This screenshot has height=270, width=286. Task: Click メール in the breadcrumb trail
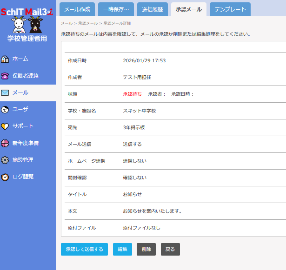67,23
